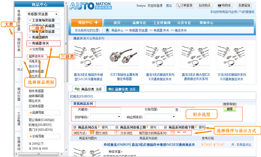This screenshot has width=261, height=157.
Task: Open 品牌专区 in navigation bar
Action: (139, 23)
